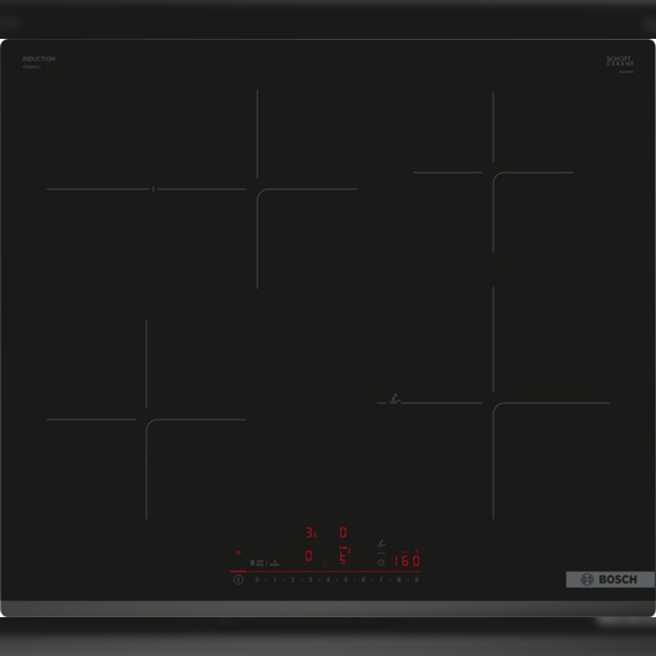Select the rear left zone display showing 3
Image resolution: width=656 pixels, height=656 pixels.
tap(310, 532)
